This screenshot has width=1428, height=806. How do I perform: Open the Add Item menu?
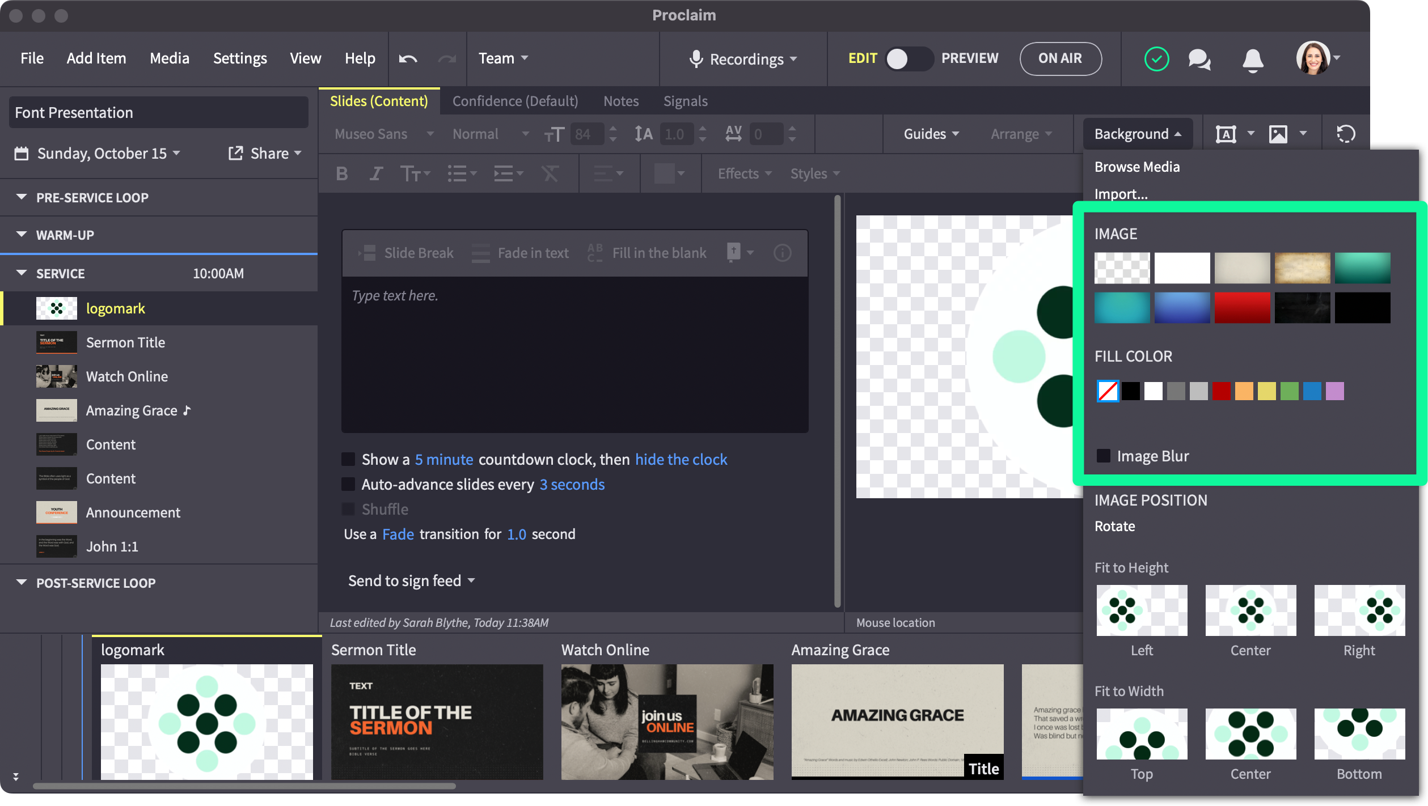tap(96, 58)
